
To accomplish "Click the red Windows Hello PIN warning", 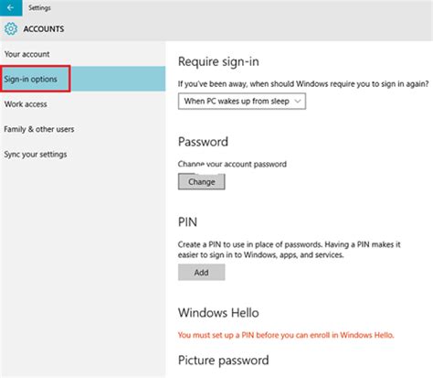I will click(286, 335).
